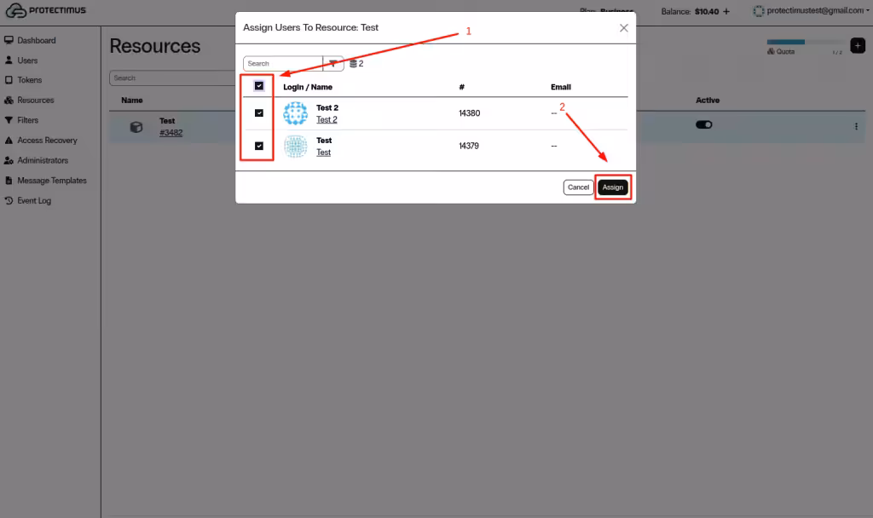Image resolution: width=873 pixels, height=518 pixels.
Task: Open the #3482 resource link
Action: [171, 133]
